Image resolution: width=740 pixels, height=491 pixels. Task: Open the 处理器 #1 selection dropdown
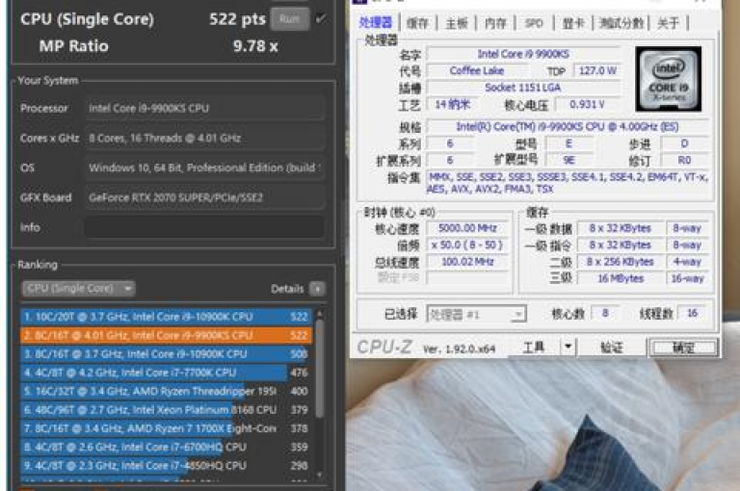(x=477, y=314)
